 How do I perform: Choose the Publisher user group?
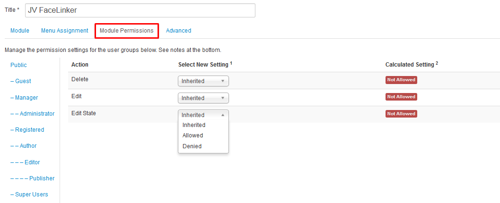click(x=32, y=178)
